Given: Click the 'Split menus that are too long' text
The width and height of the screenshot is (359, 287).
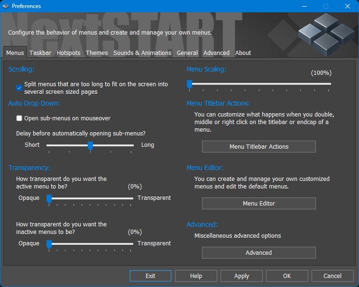Looking at the screenshot, I should coord(96,88).
